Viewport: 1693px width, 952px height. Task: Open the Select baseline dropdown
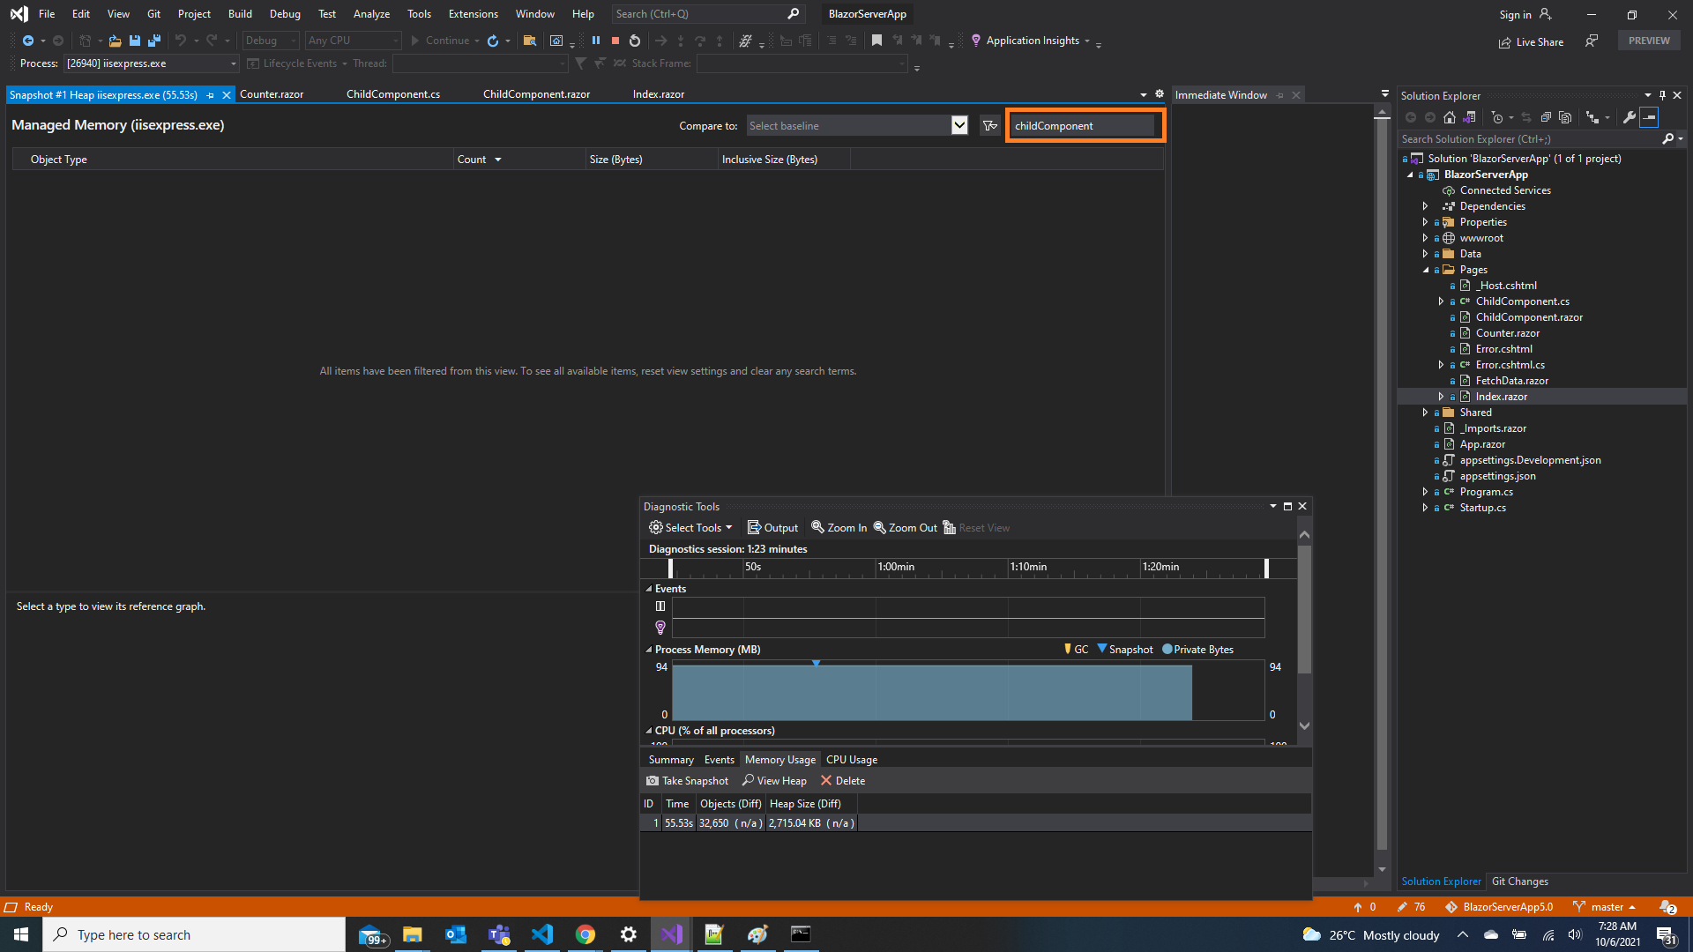point(958,125)
